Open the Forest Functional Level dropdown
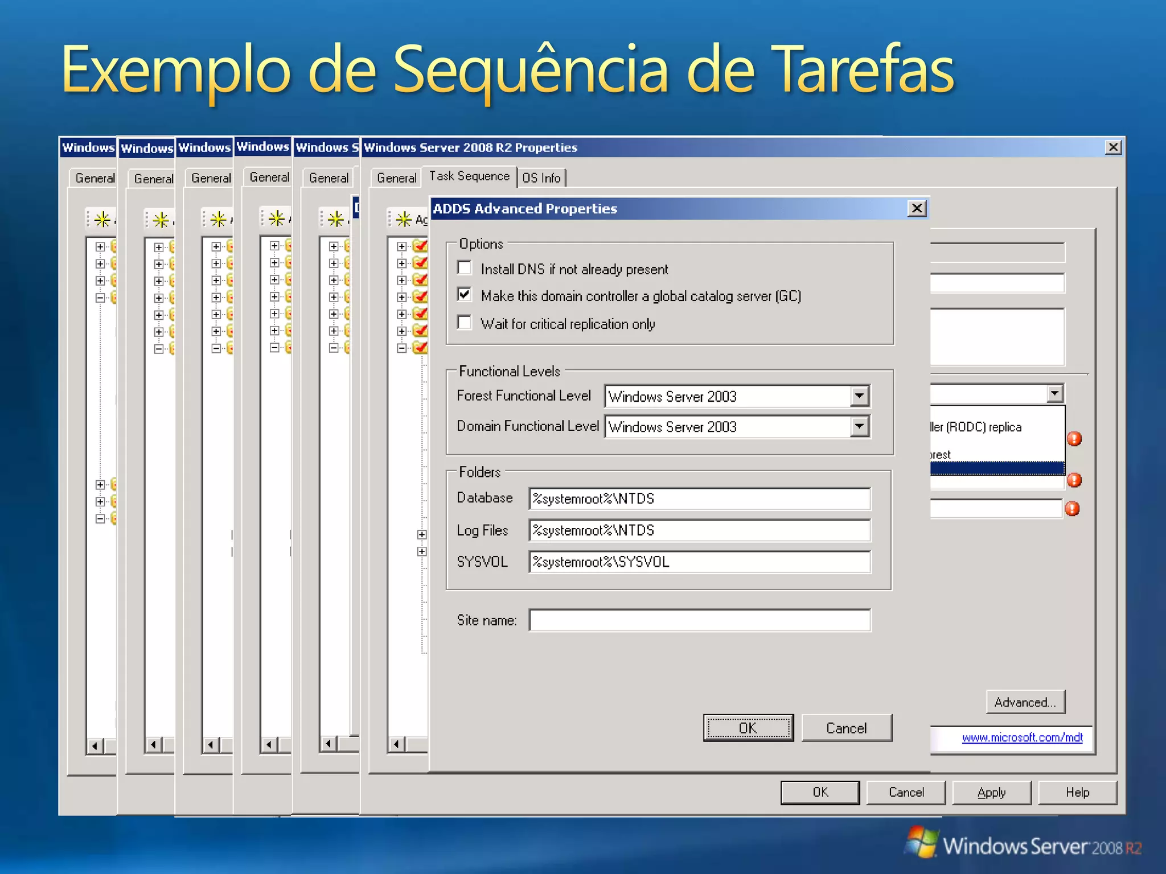 tap(859, 396)
